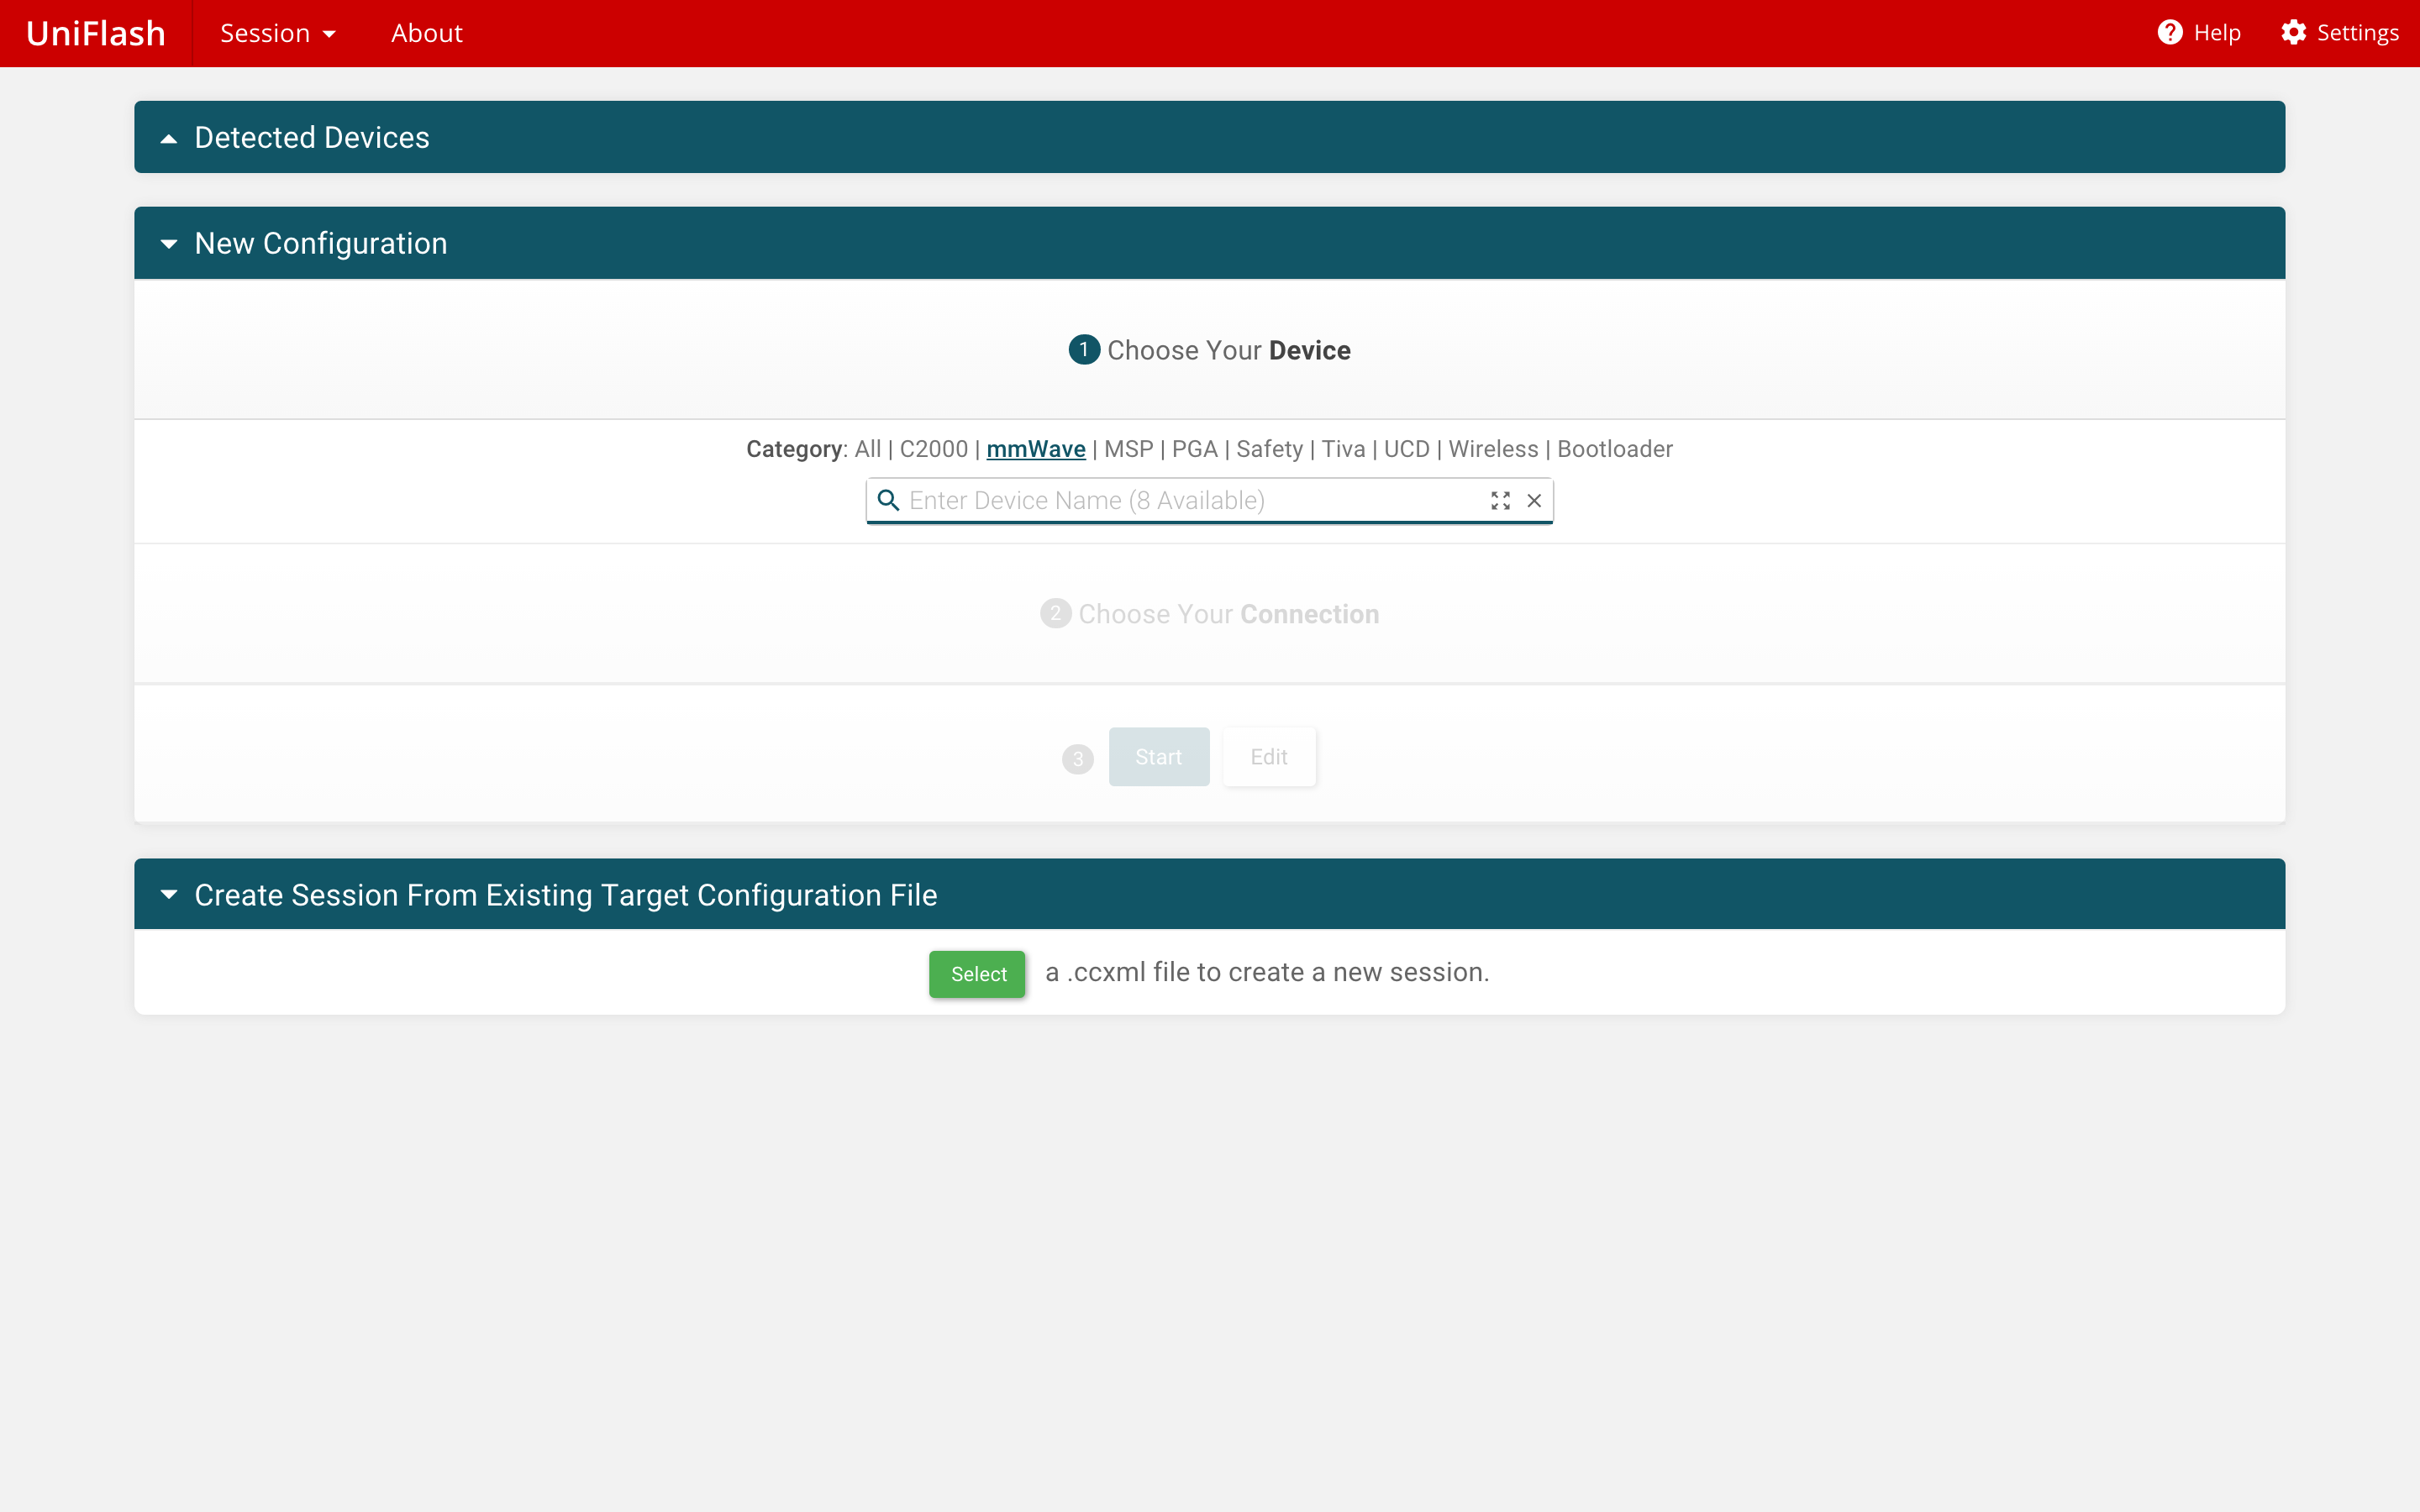Viewport: 2420px width, 1512px height.
Task: Filter devices by Wireless category
Action: click(1493, 449)
